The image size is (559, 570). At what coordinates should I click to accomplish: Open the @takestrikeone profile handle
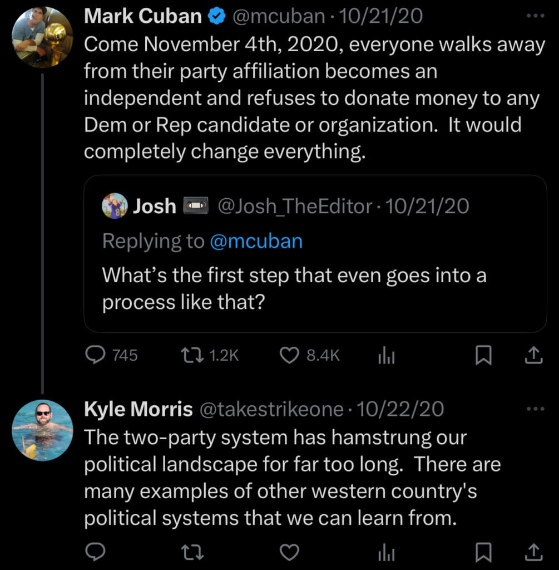click(x=271, y=409)
